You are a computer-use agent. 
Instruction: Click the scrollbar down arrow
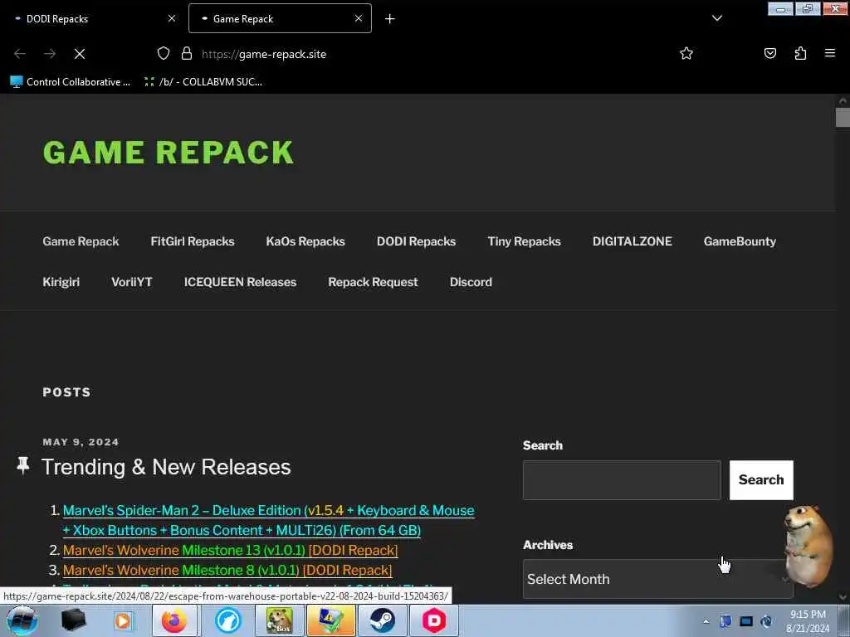843,597
